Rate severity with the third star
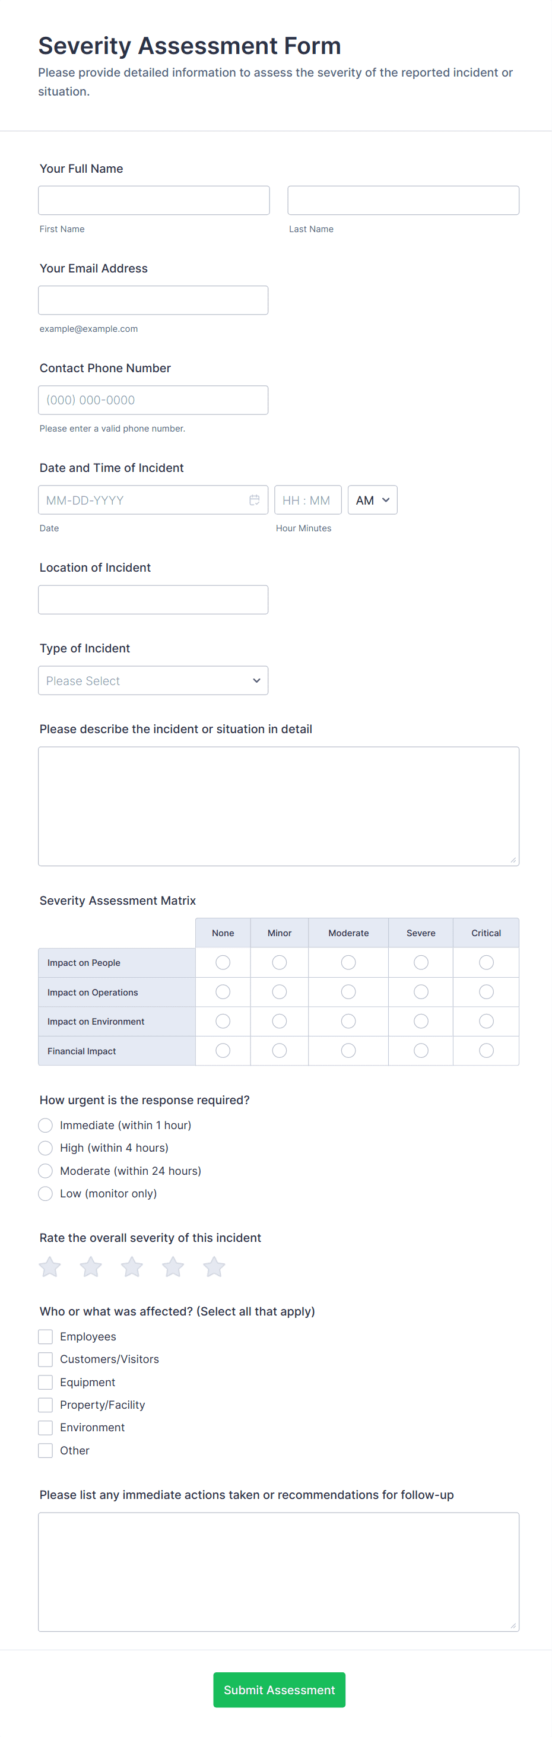The image size is (552, 1737). pyautogui.click(x=132, y=1266)
